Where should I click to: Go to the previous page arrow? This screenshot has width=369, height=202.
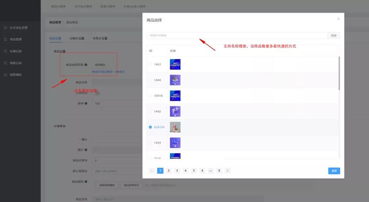click(152, 170)
